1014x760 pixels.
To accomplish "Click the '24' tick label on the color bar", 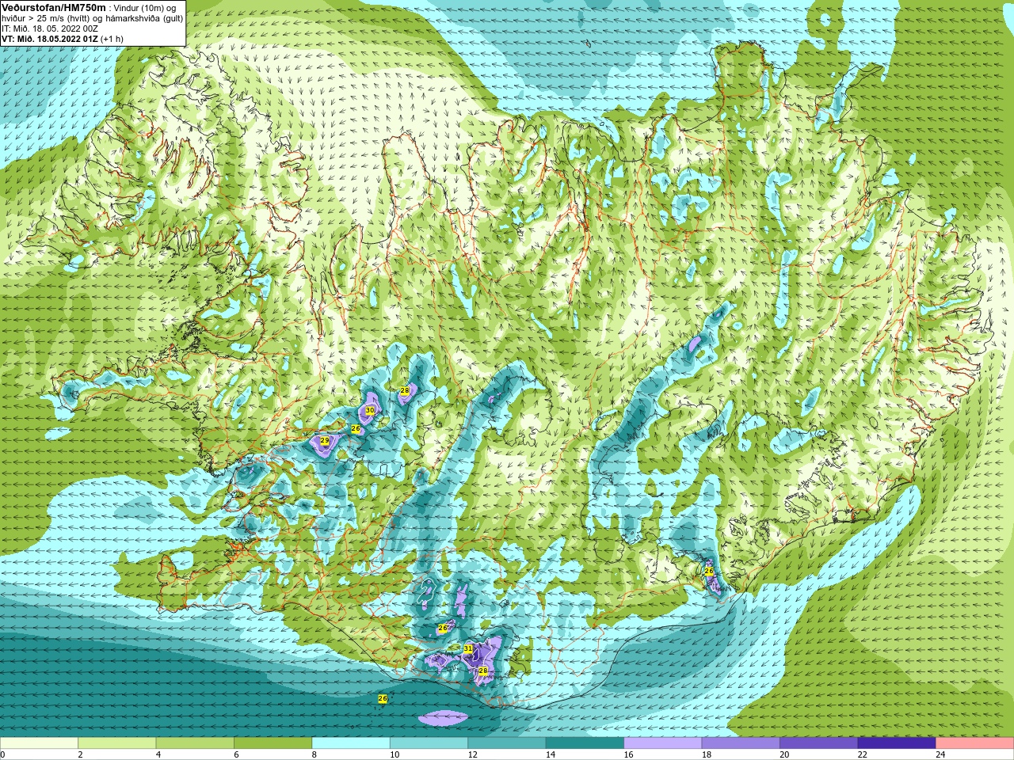I will point(940,754).
